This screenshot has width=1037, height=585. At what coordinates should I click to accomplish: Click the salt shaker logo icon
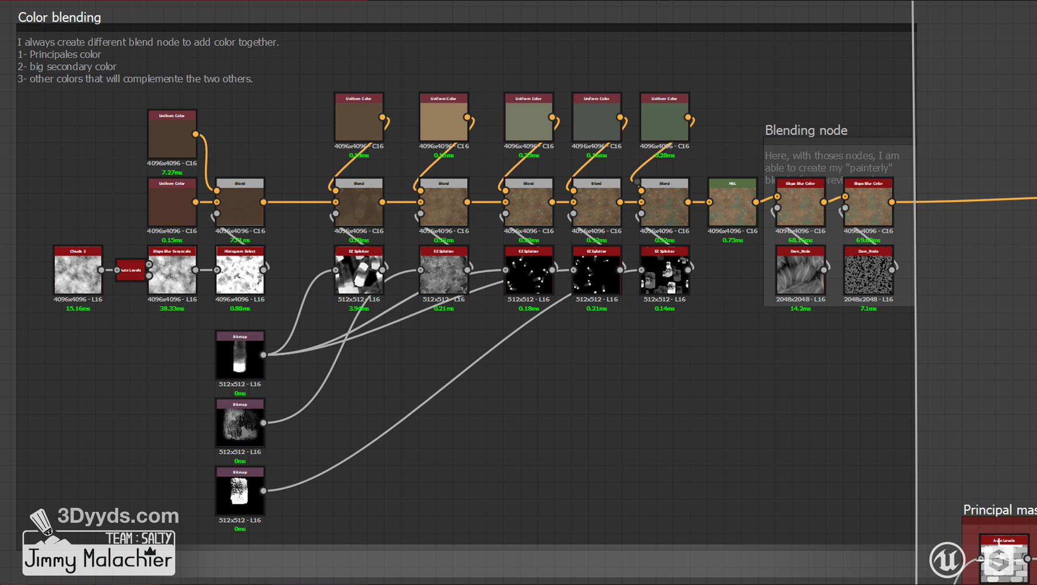[41, 522]
